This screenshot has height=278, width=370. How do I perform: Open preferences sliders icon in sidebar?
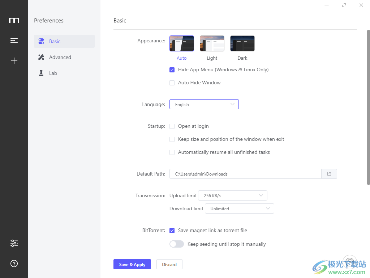tap(14, 243)
